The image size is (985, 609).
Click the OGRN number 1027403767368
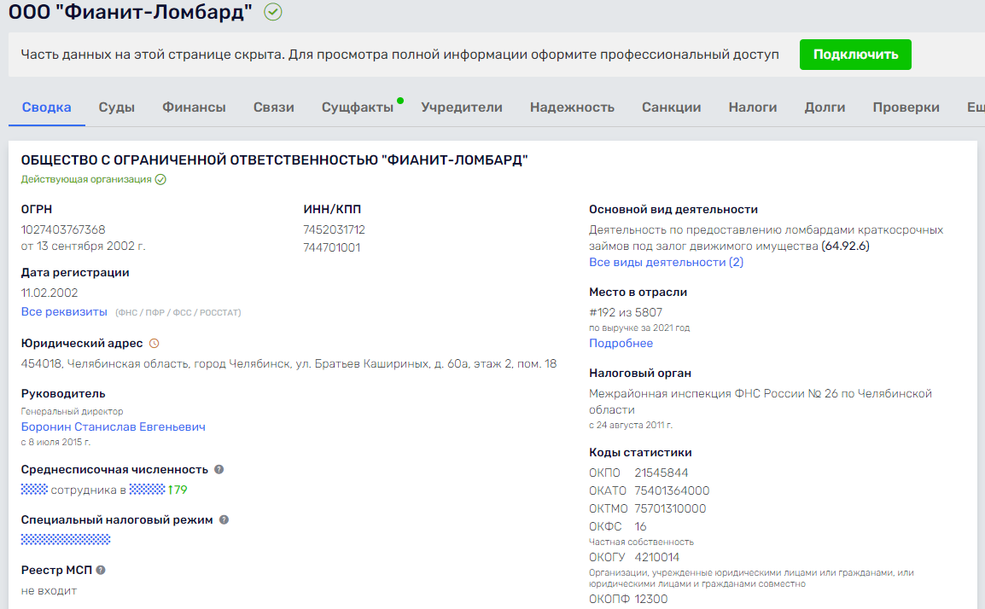pos(63,229)
